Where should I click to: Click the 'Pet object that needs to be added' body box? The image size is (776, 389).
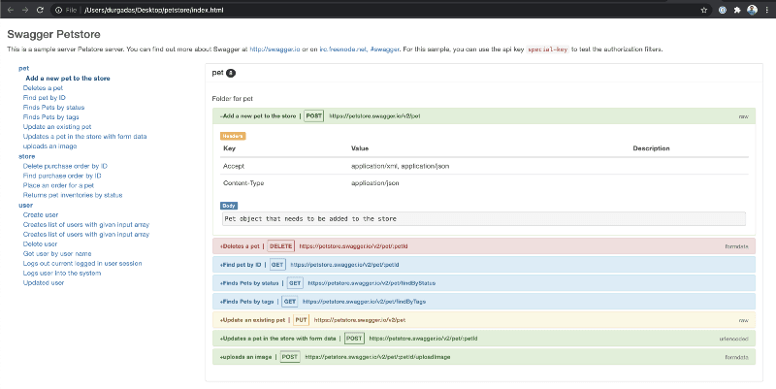[484, 218]
